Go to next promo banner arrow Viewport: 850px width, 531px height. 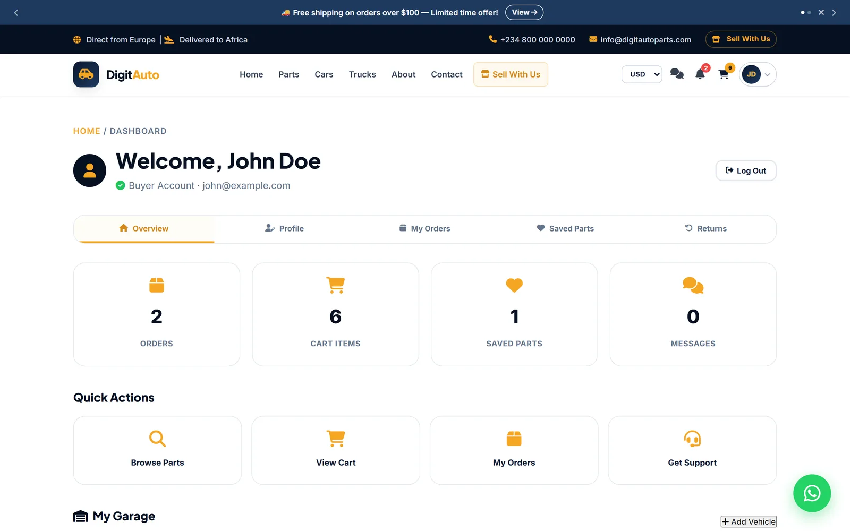click(834, 12)
